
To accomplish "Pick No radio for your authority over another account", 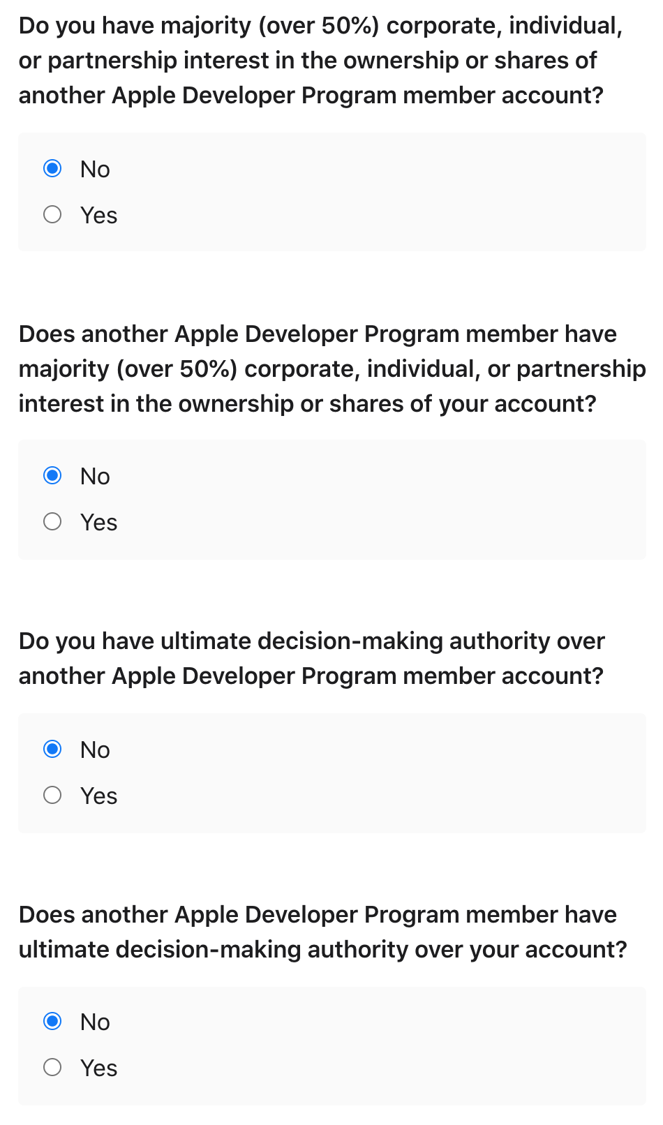I will 52,749.
